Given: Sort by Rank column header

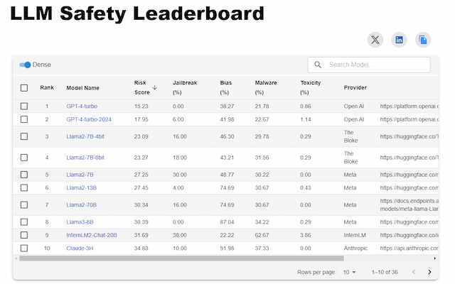Looking at the screenshot, I should pyautogui.click(x=47, y=87).
